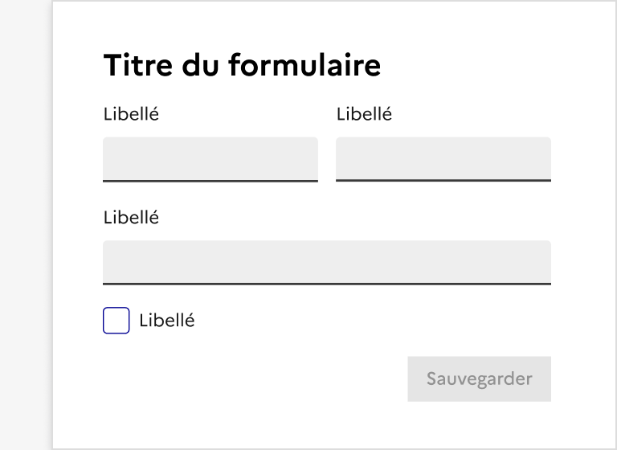Click the "Titre du formulaire" heading

click(242, 66)
